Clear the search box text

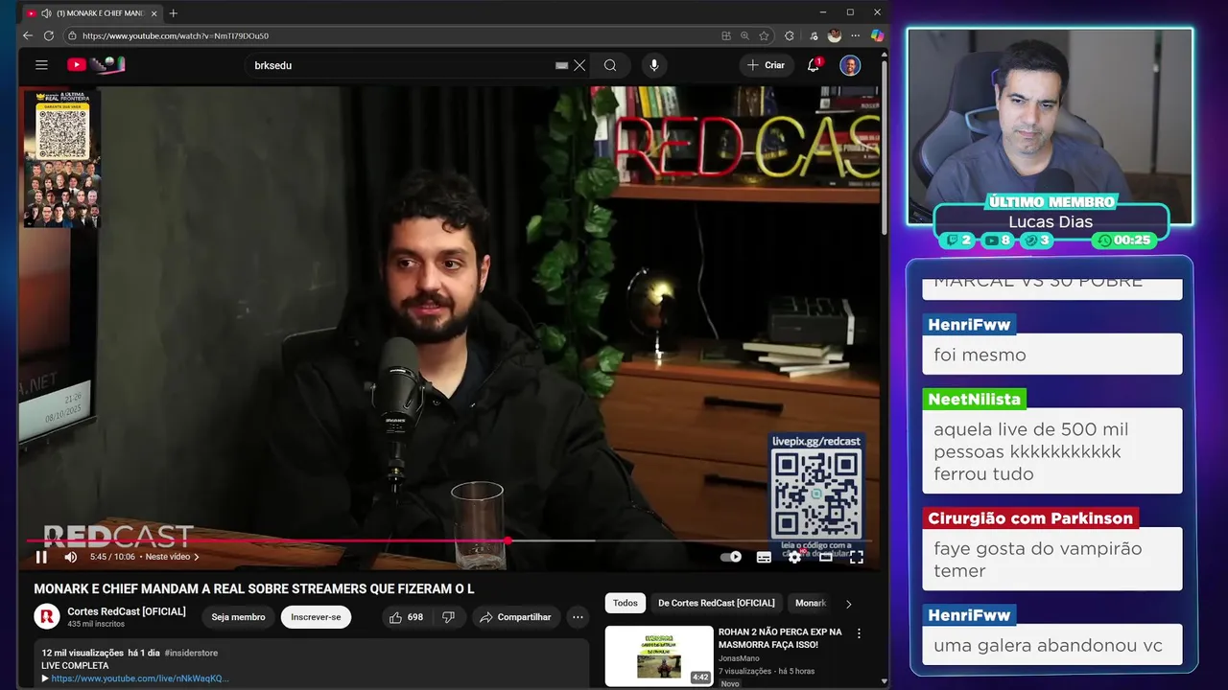(579, 65)
